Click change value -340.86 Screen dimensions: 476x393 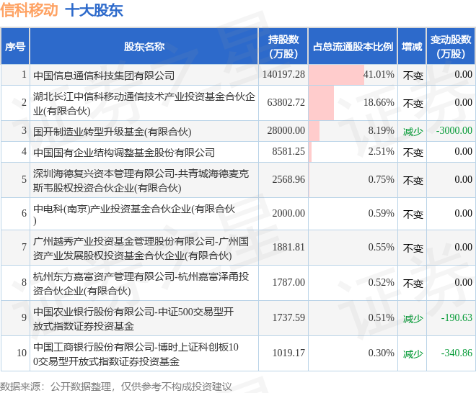click(x=457, y=353)
